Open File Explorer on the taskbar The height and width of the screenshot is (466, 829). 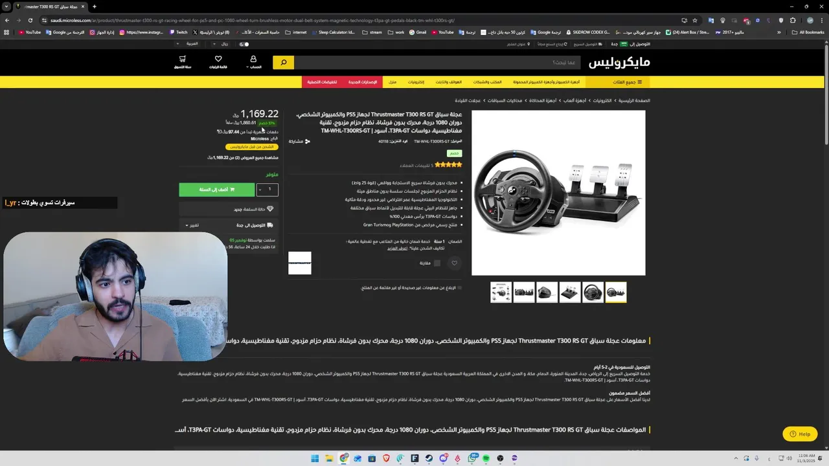point(329,458)
